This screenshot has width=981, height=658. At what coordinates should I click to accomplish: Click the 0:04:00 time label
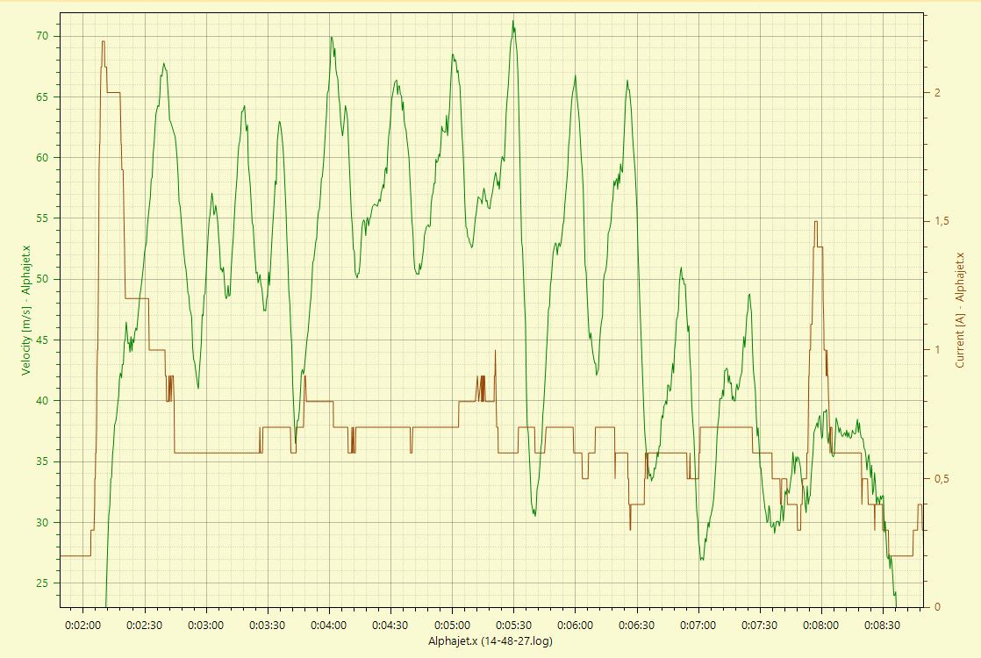(329, 625)
